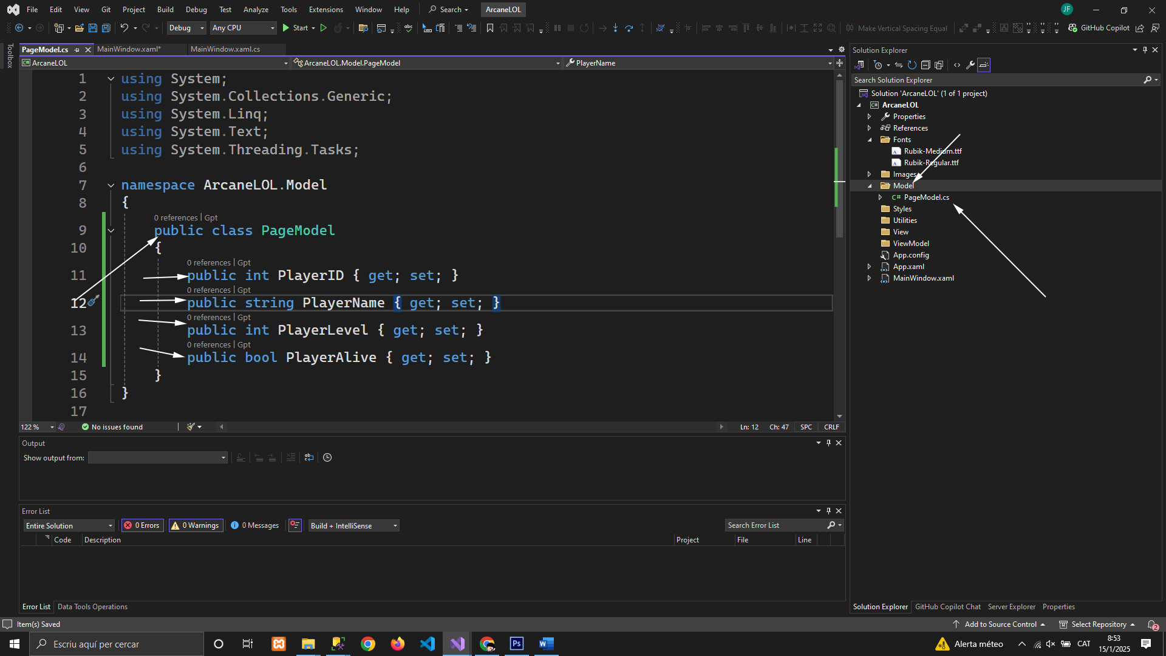Toggle the 0 Warnings filter button
This screenshot has height=656, width=1166.
coord(196,525)
